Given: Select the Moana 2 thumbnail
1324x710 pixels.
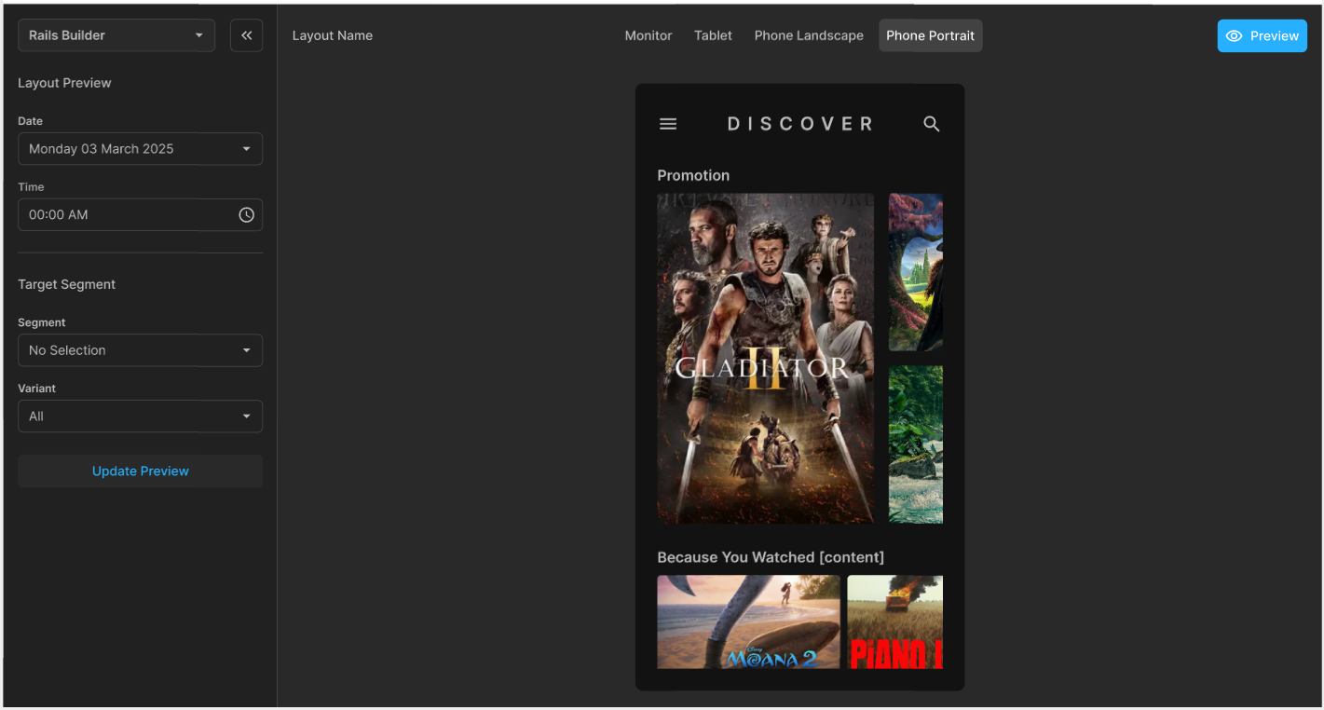Looking at the screenshot, I should [x=748, y=621].
